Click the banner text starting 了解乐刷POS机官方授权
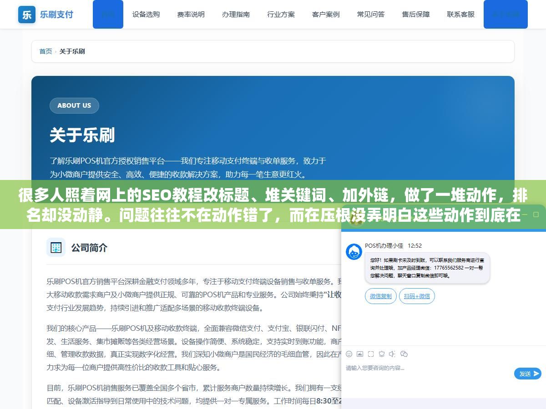 tap(188, 167)
